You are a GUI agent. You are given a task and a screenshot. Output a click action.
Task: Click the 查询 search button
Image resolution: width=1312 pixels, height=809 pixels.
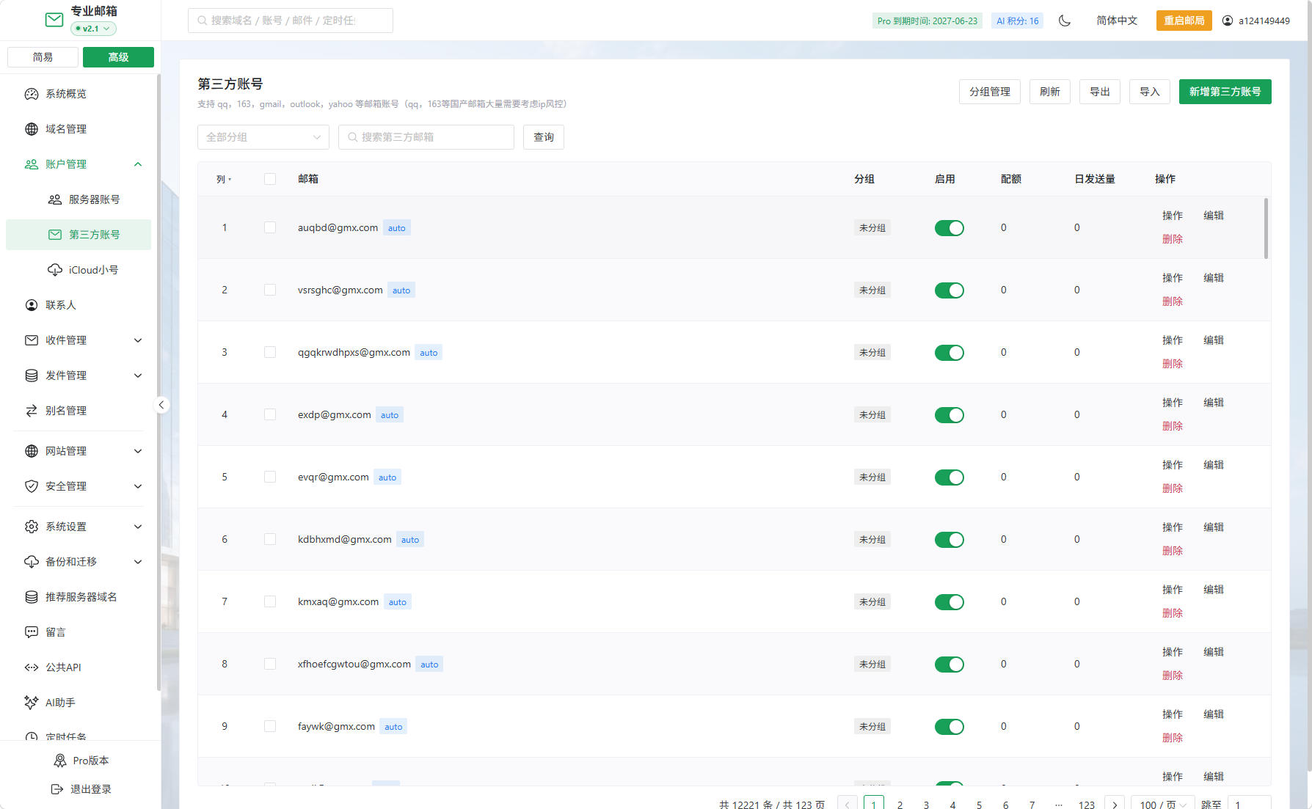544,137
